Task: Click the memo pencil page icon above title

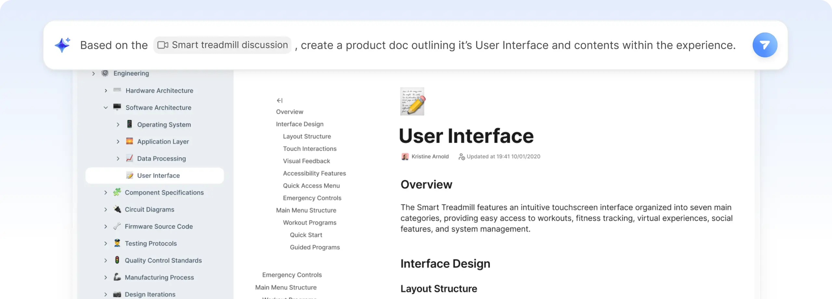Action: click(x=412, y=101)
